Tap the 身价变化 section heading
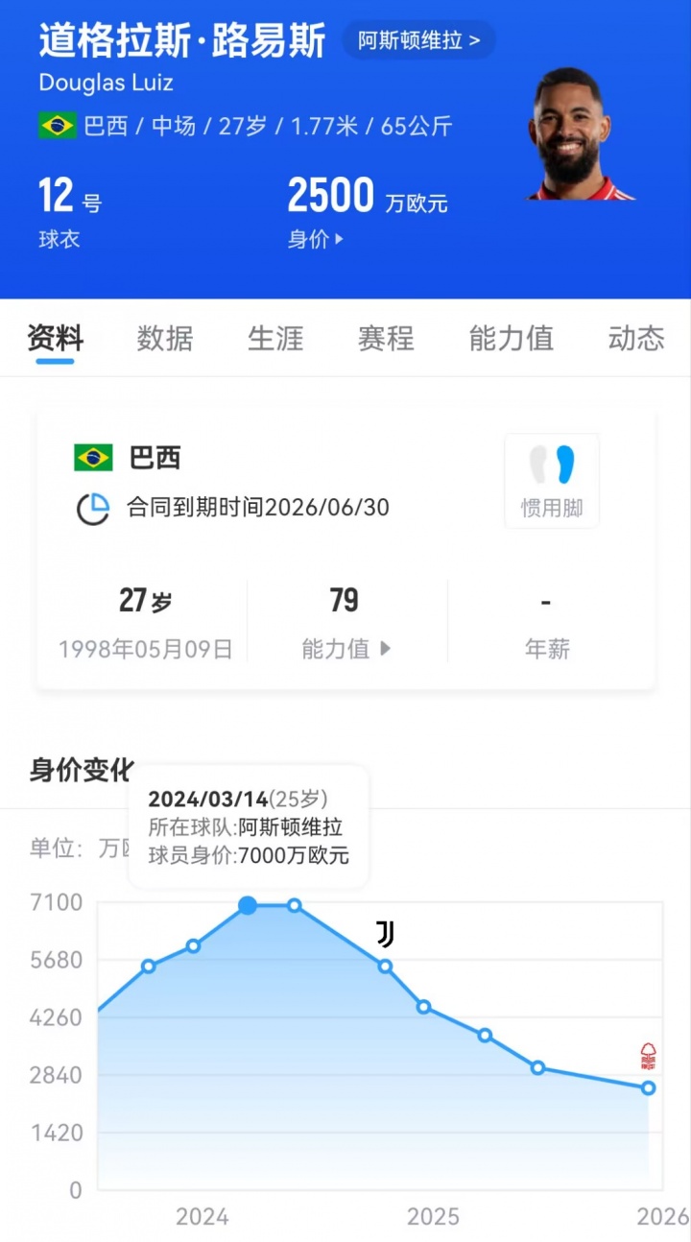 coord(81,770)
